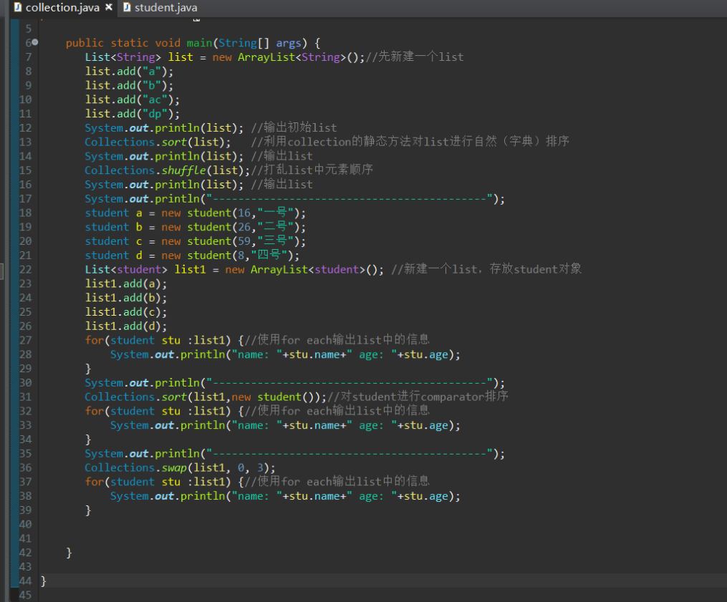Click the Java file icon on collection.java tab

coord(17,8)
